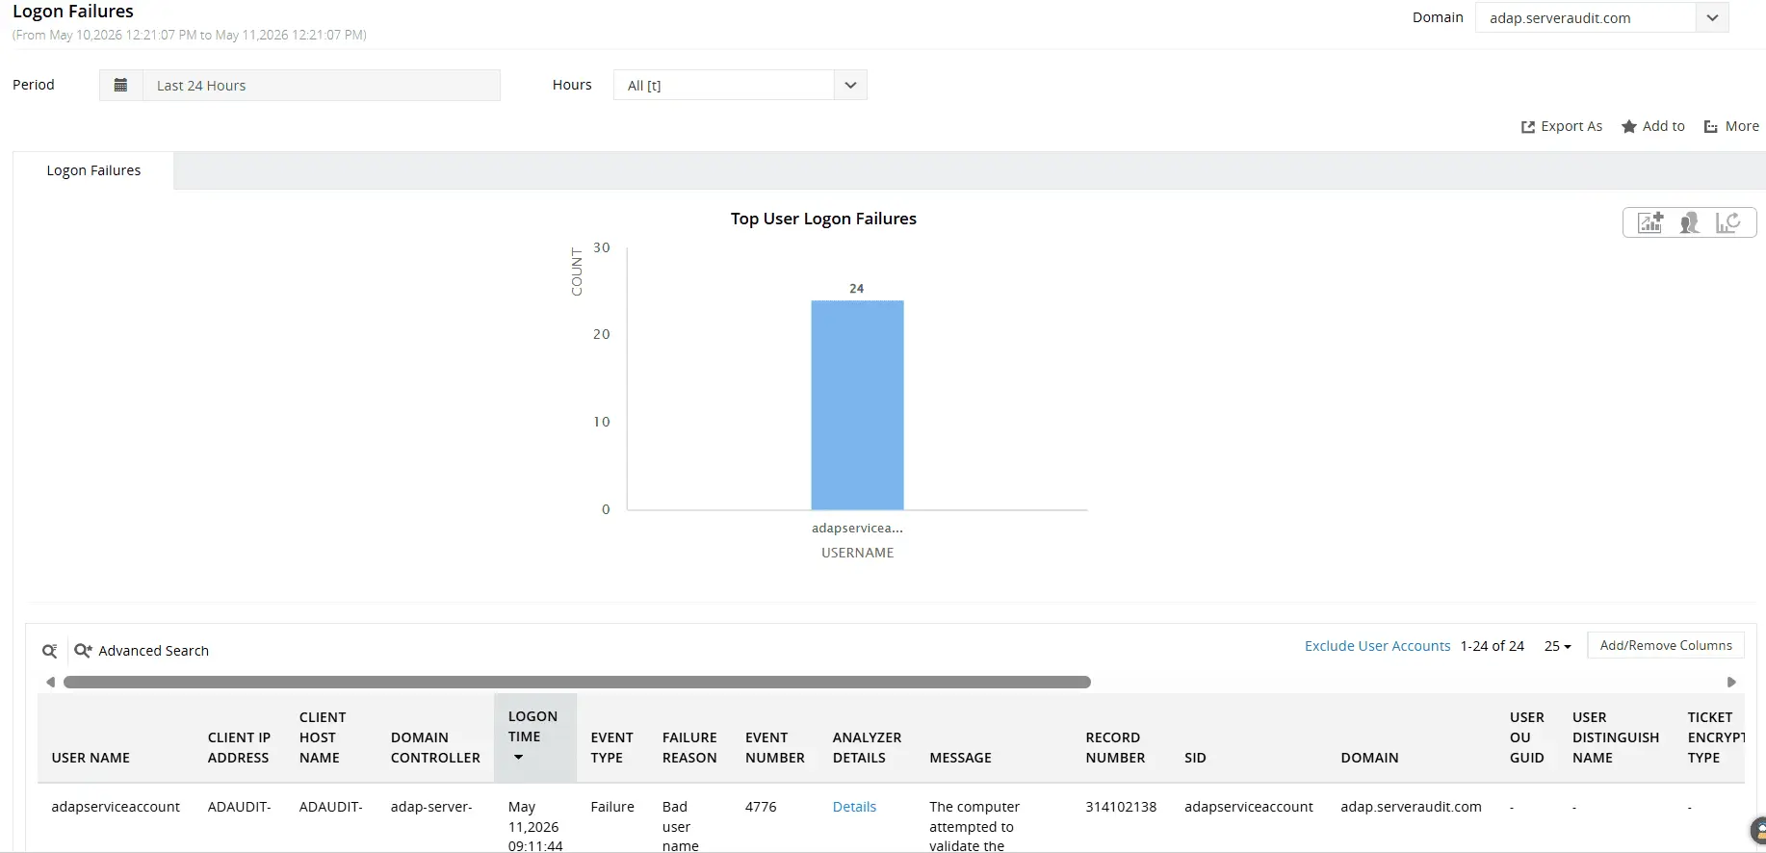Open the Details link in first row
This screenshot has width=1766, height=853.
[854, 807]
